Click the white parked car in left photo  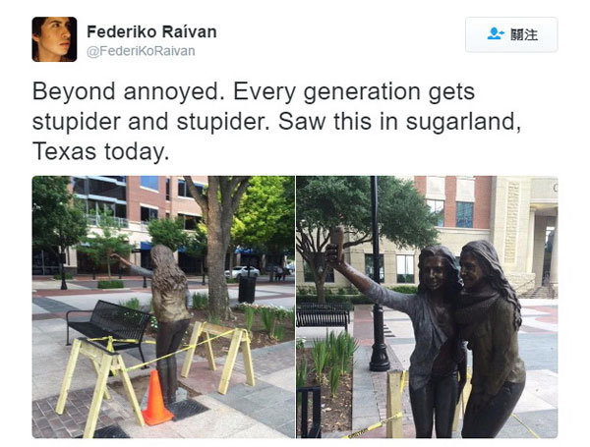[x=242, y=272]
